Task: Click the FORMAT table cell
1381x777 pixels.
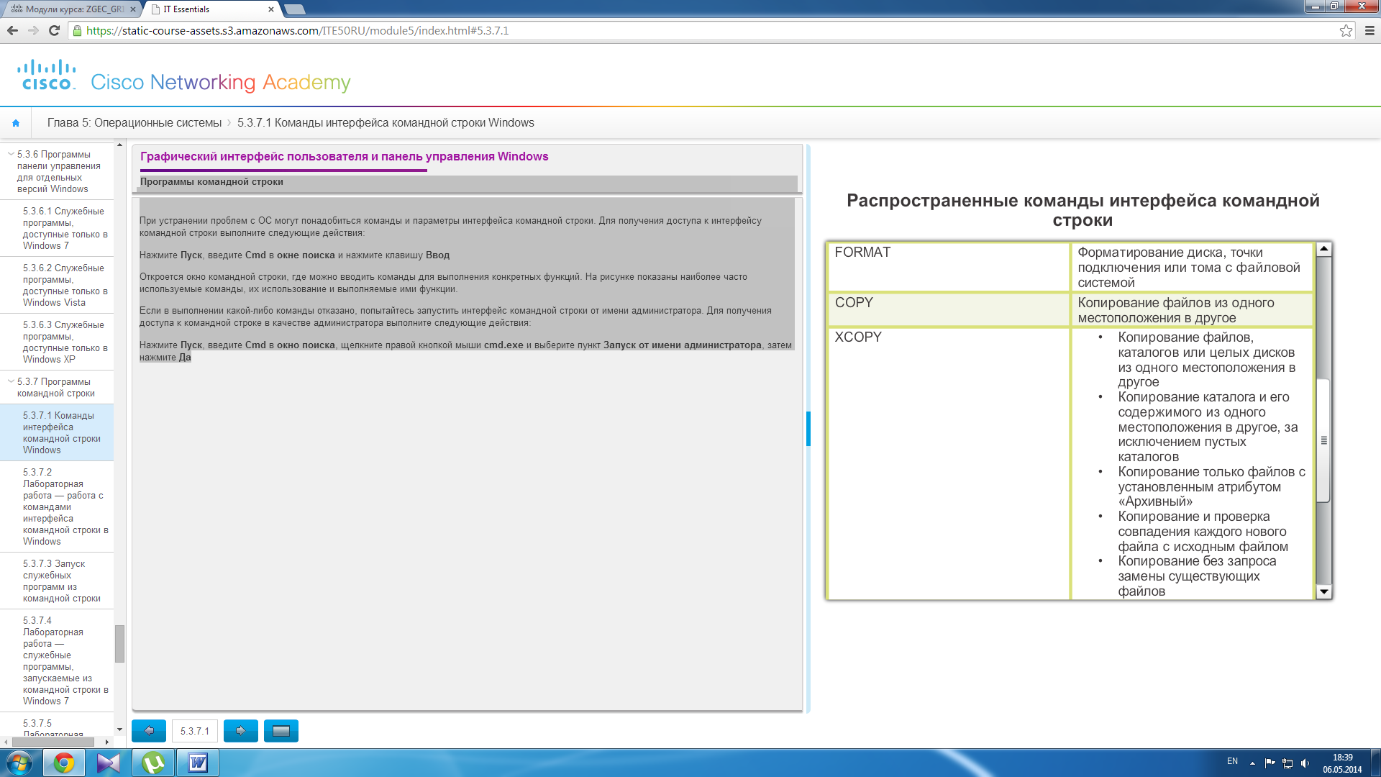Action: click(x=949, y=267)
